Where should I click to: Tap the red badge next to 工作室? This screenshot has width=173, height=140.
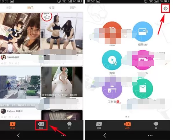pos(118,102)
